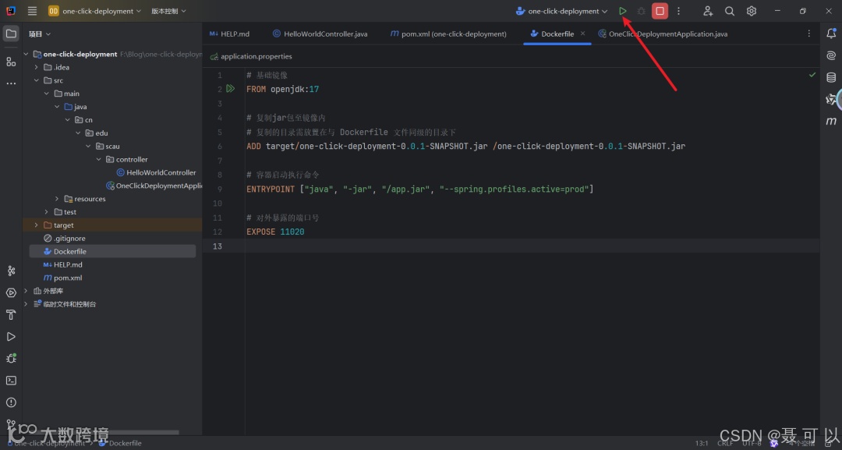Open IDE settings gear
Screen dimensions: 842x450
click(752, 11)
